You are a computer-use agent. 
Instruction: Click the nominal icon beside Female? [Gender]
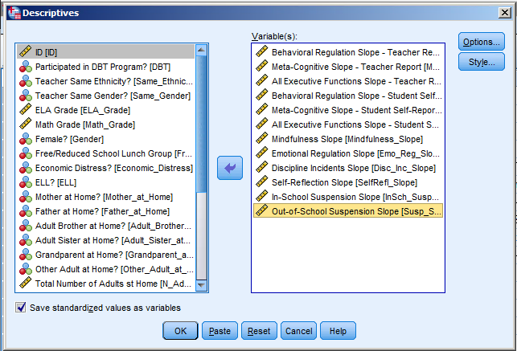pos(26,139)
